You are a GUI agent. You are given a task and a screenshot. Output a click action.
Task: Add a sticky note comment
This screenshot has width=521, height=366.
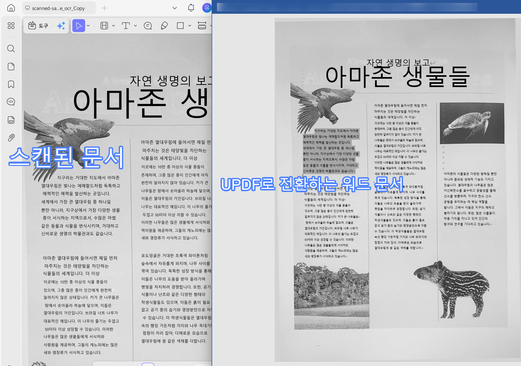[x=148, y=26]
